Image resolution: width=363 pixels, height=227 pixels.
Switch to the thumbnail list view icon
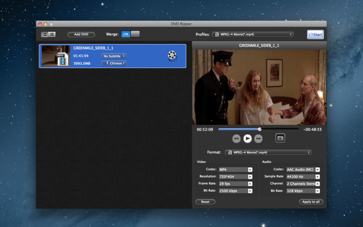click(x=44, y=35)
